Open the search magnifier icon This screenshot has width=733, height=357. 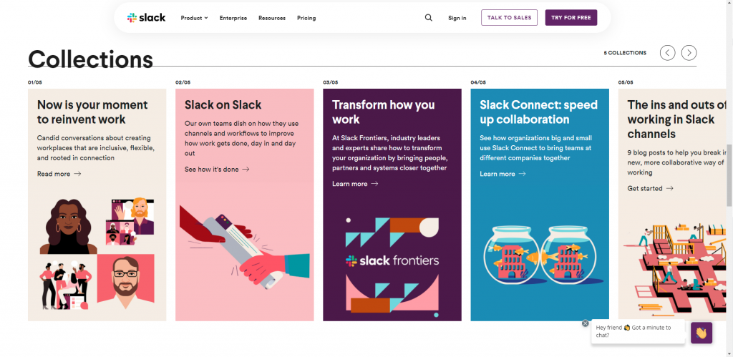coord(428,18)
